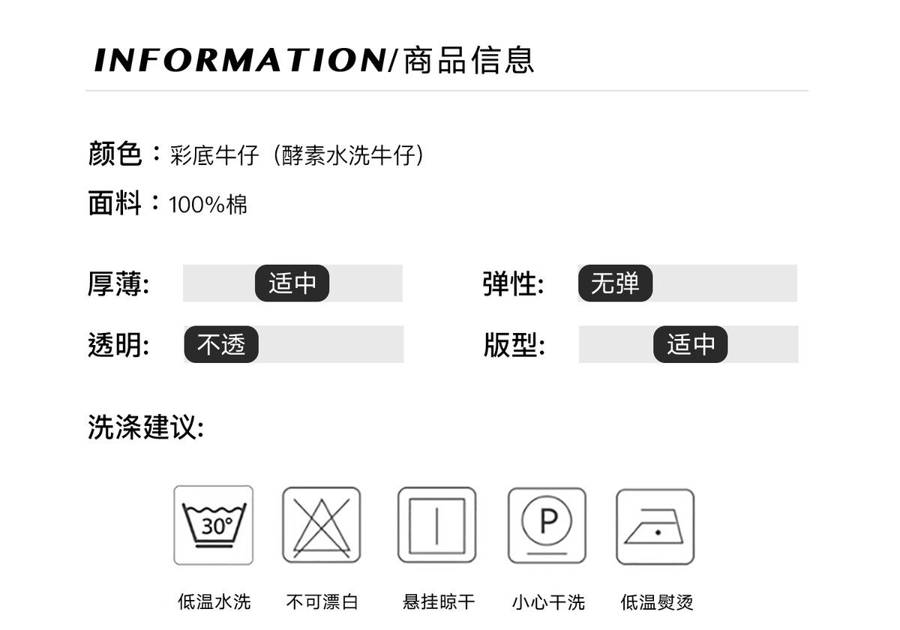This screenshot has width=900, height=630.
Task: Select the 无弹 elasticity indicator
Action: (615, 283)
